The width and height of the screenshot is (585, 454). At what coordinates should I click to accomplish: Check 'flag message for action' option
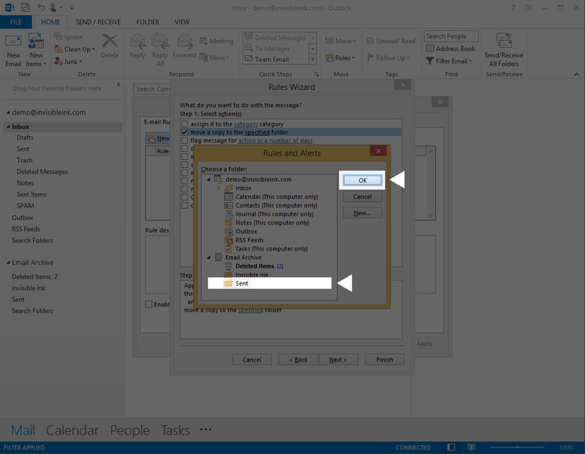(x=185, y=140)
